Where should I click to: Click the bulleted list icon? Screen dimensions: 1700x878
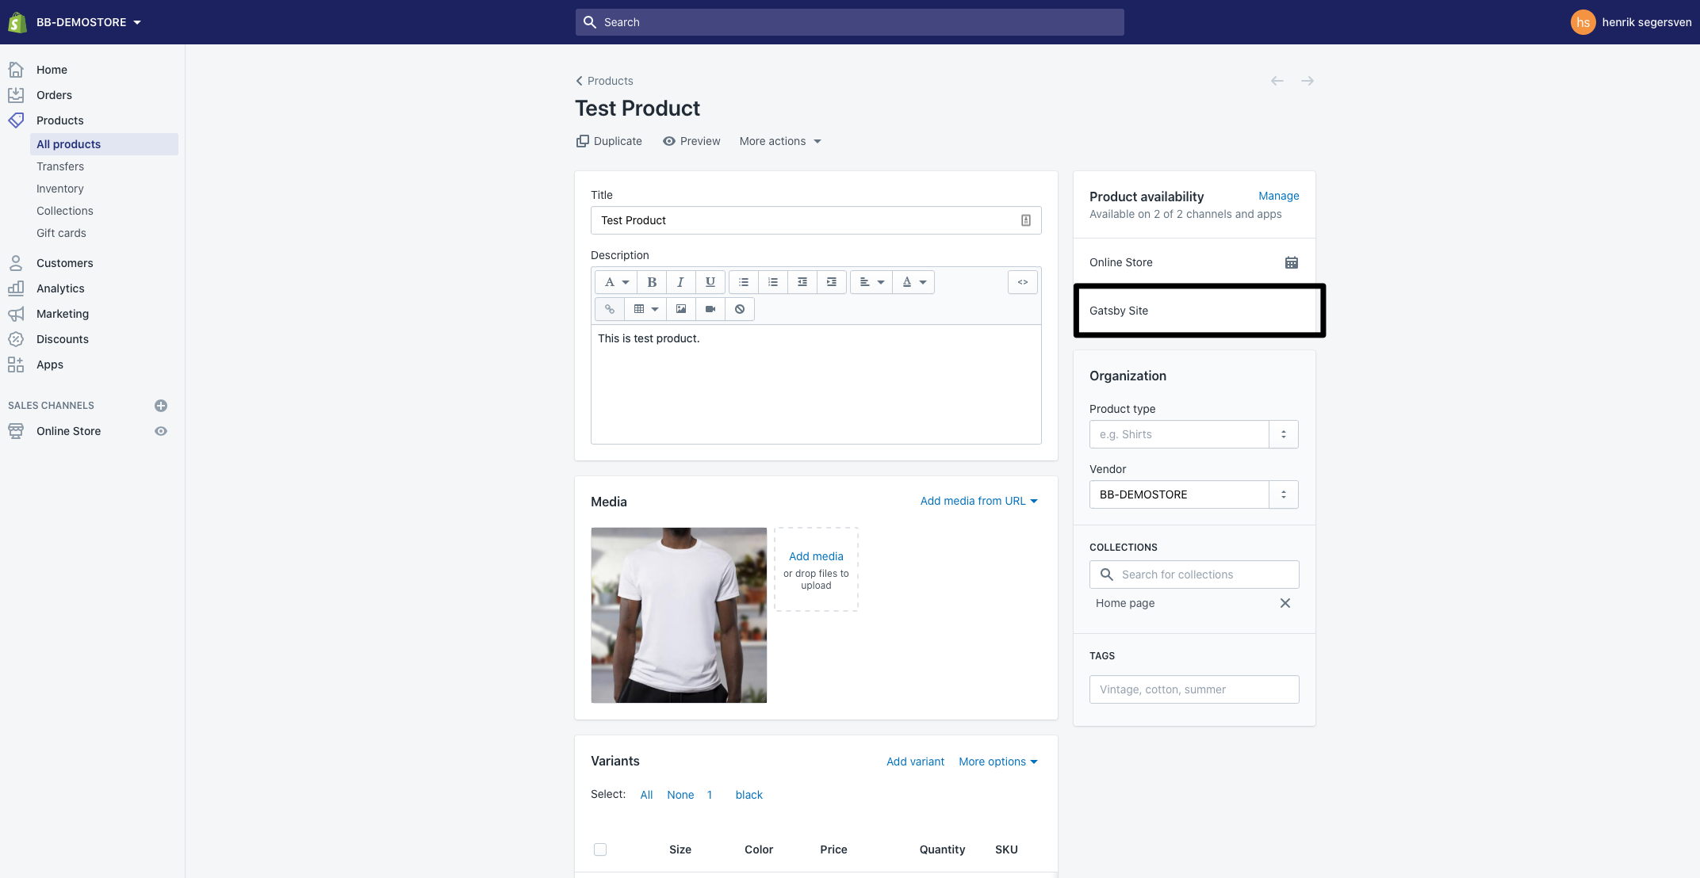coord(744,282)
